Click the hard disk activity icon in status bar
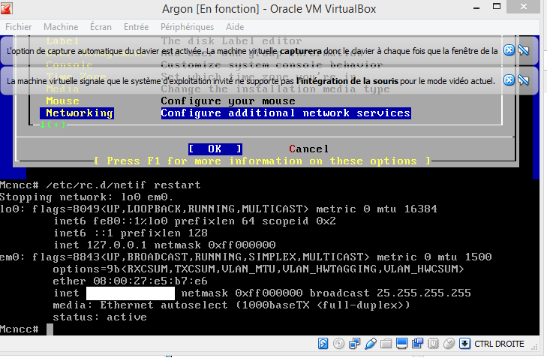Viewport: 547px width, 358px height. click(x=323, y=344)
